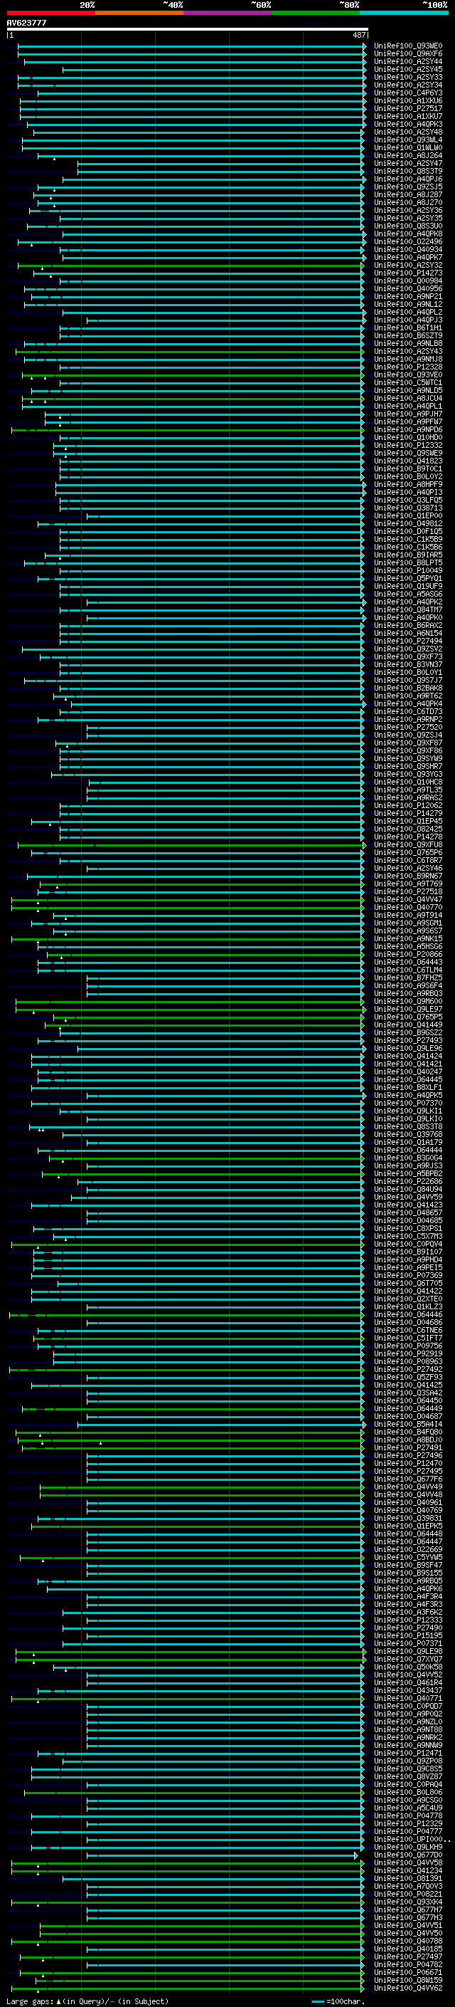Click UniRef100_B5A414 label
Image resolution: width=455 pixels, height=2007 pixels.
pyautogui.click(x=408, y=1425)
